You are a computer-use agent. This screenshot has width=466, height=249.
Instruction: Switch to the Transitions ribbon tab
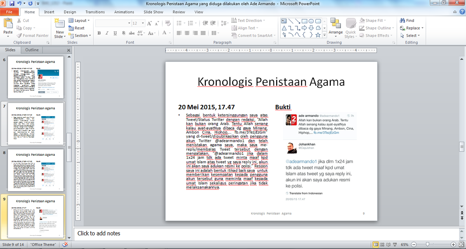[95, 12]
